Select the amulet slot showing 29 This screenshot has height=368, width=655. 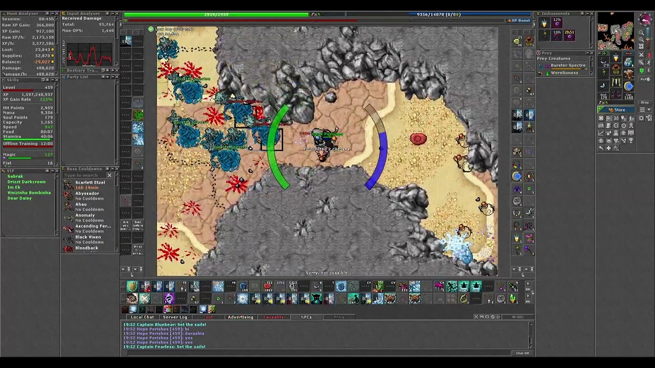click(x=604, y=62)
